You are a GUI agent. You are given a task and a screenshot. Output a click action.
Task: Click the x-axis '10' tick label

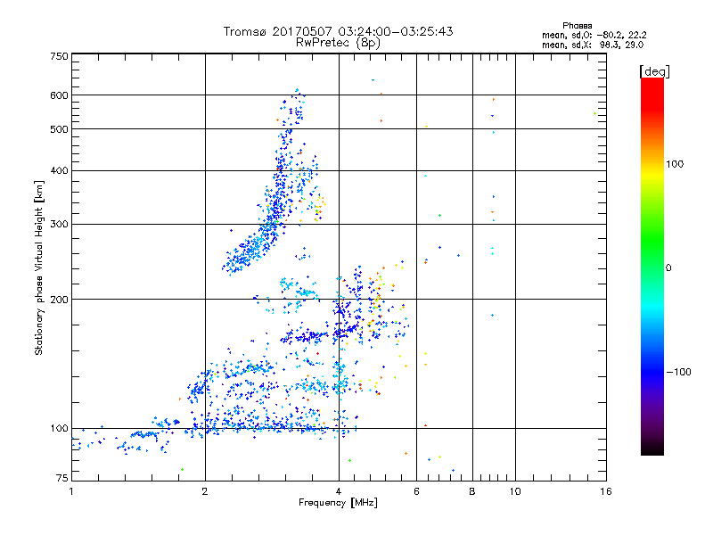515,491
